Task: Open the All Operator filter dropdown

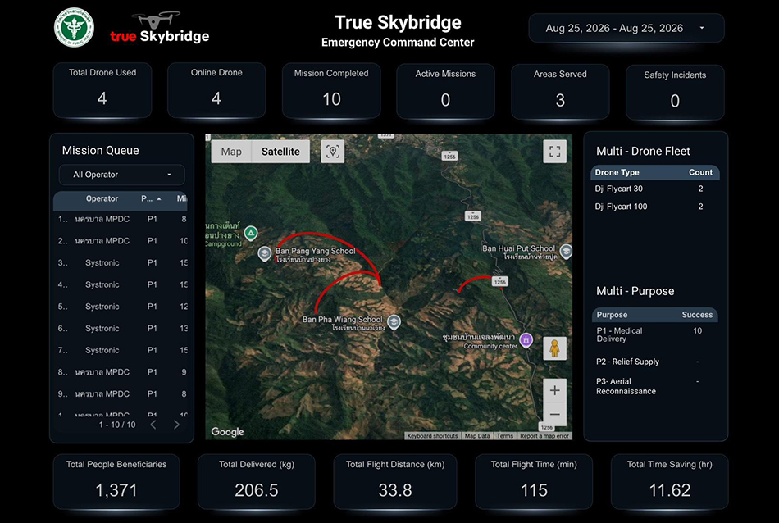Action: [121, 175]
